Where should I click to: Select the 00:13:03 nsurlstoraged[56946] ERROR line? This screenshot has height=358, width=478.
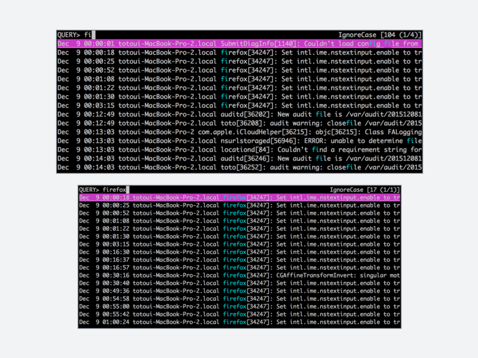tap(240, 141)
